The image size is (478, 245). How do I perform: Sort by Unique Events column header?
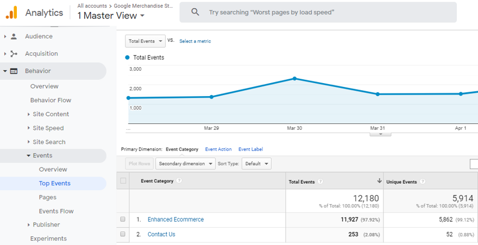click(401, 182)
